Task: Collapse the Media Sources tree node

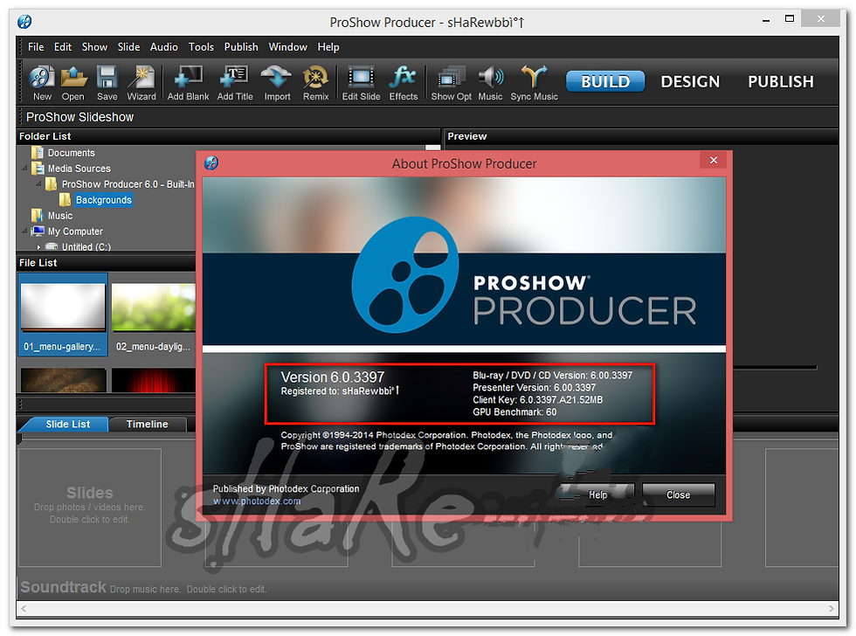Action: pyautogui.click(x=24, y=168)
